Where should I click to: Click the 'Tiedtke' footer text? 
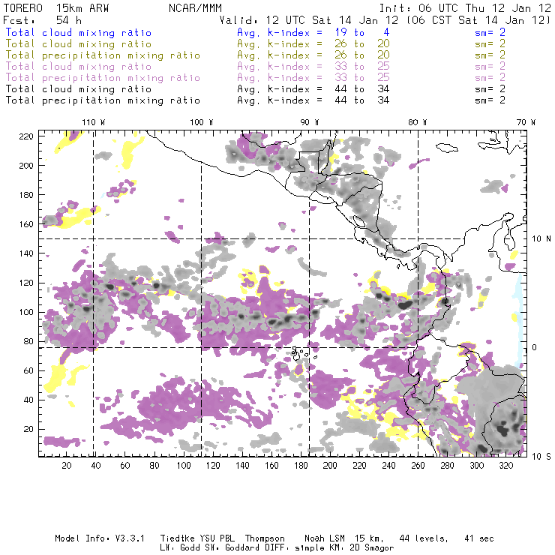(x=177, y=538)
